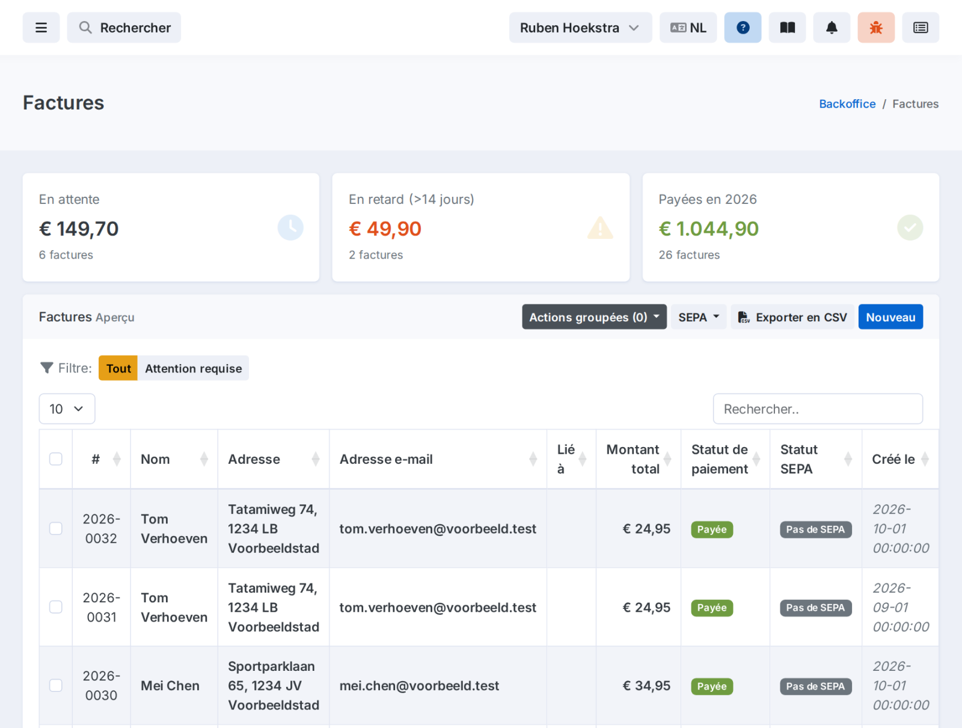
Task: Show notifications via the bell icon
Action: click(832, 28)
